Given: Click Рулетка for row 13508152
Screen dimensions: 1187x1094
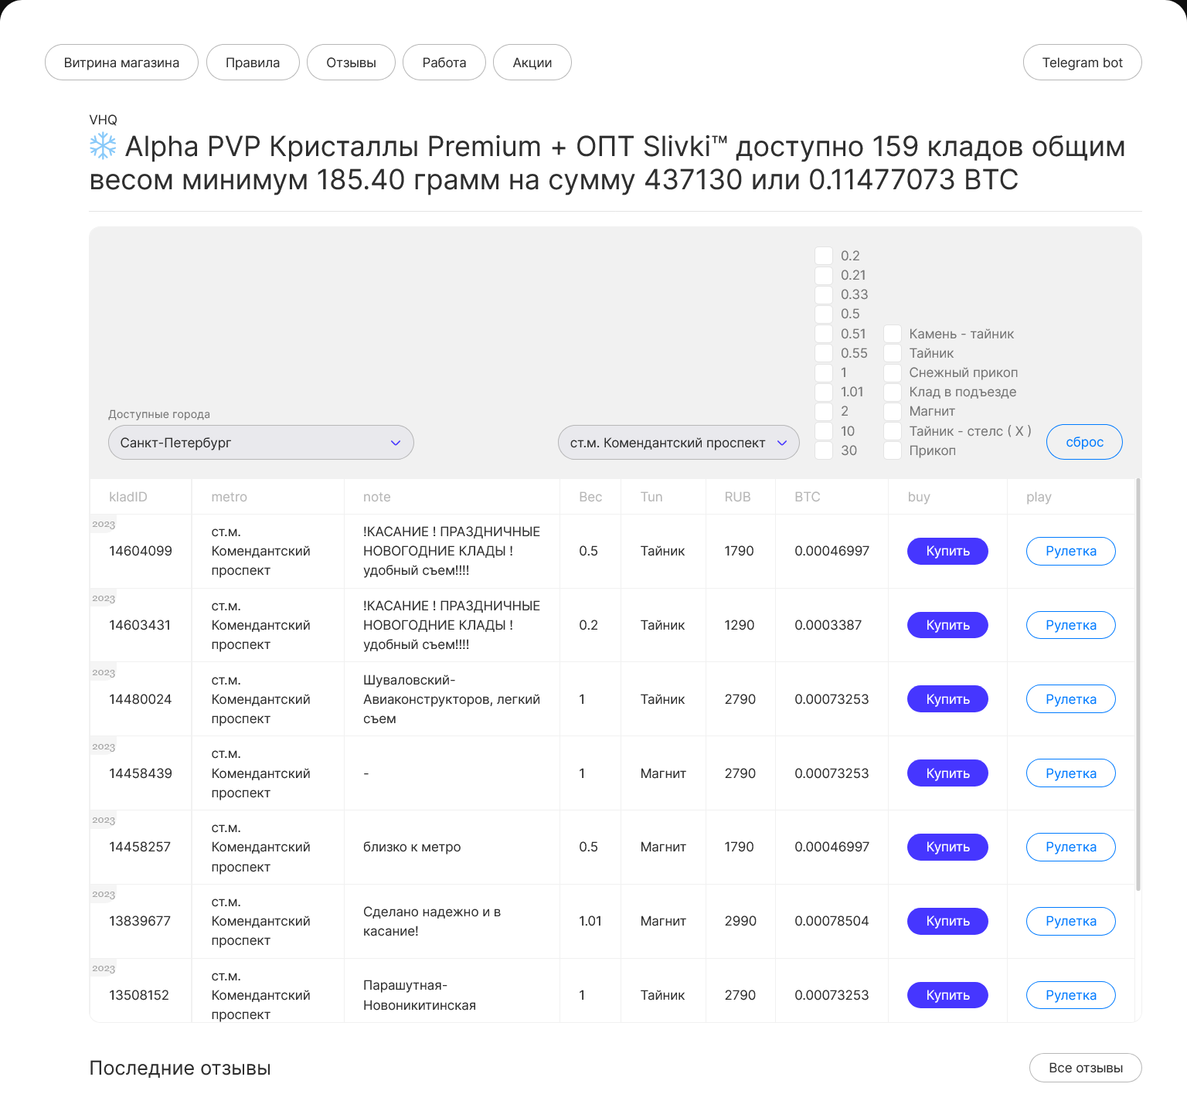Looking at the screenshot, I should click(1071, 995).
